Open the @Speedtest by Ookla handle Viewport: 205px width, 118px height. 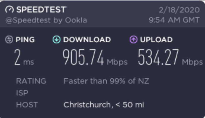(x=46, y=20)
